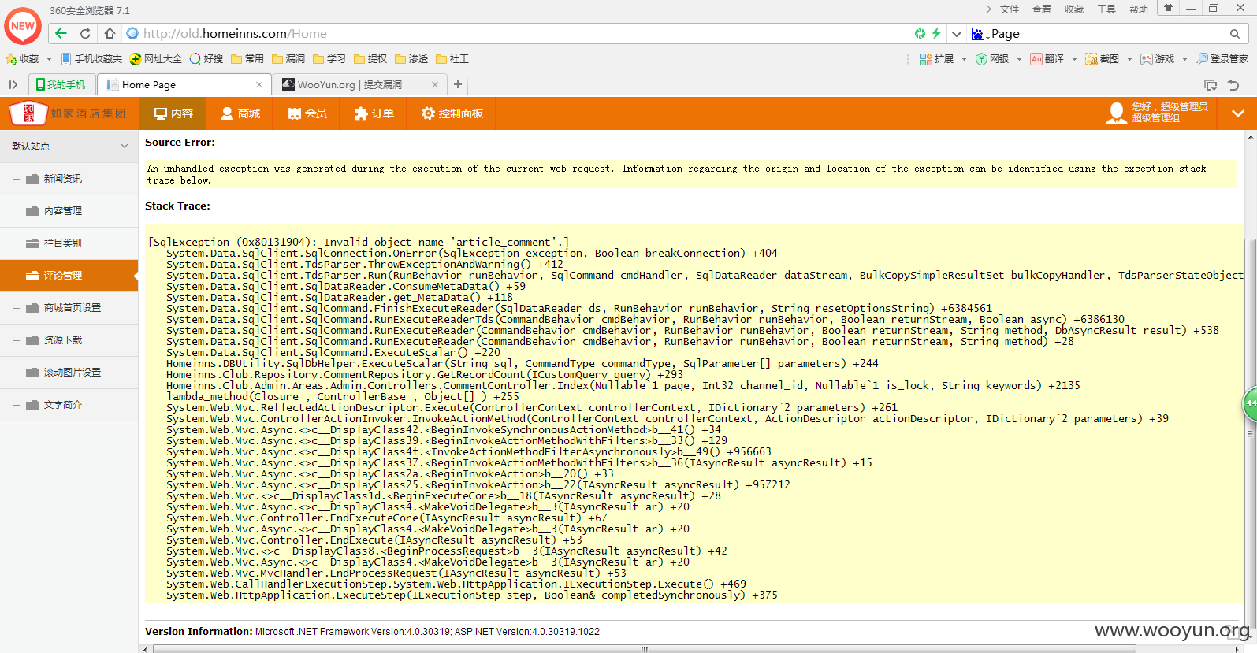Click the 登录管家 login manager button

(1222, 59)
